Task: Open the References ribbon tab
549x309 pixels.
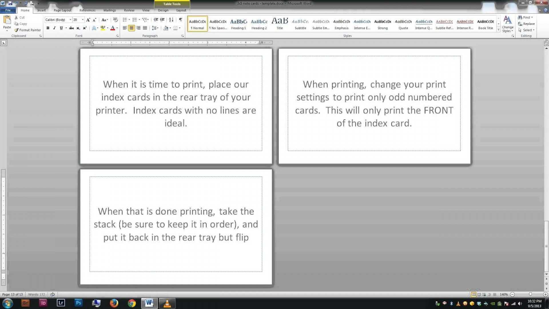Action: pyautogui.click(x=87, y=10)
